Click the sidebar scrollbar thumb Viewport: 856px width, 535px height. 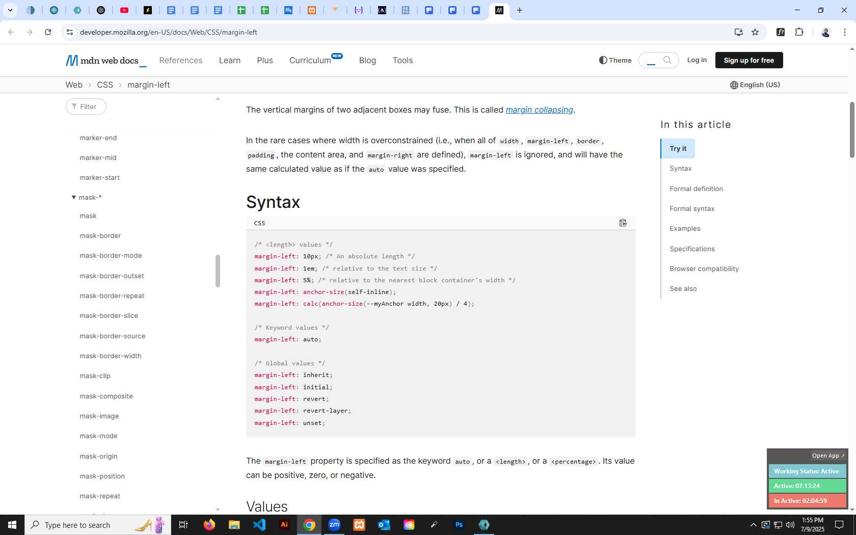point(218,271)
